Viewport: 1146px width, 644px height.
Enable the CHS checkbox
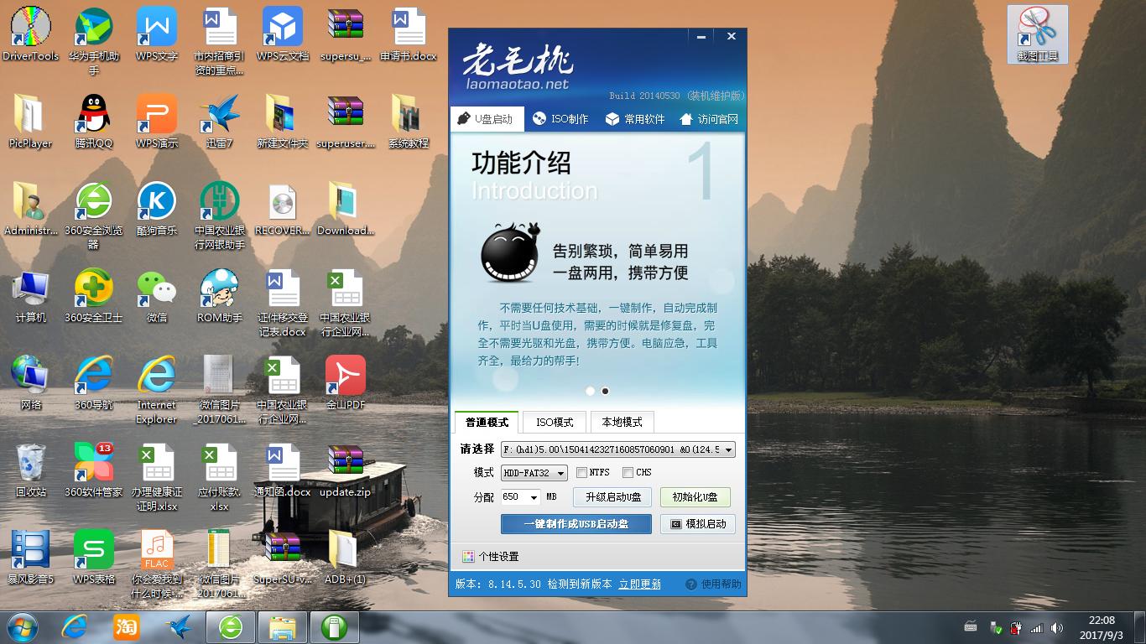click(628, 472)
